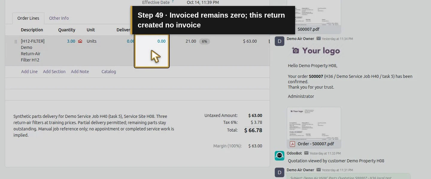Sort by the Description column header
Viewport: 431px width, 179px height.
pos(32,30)
